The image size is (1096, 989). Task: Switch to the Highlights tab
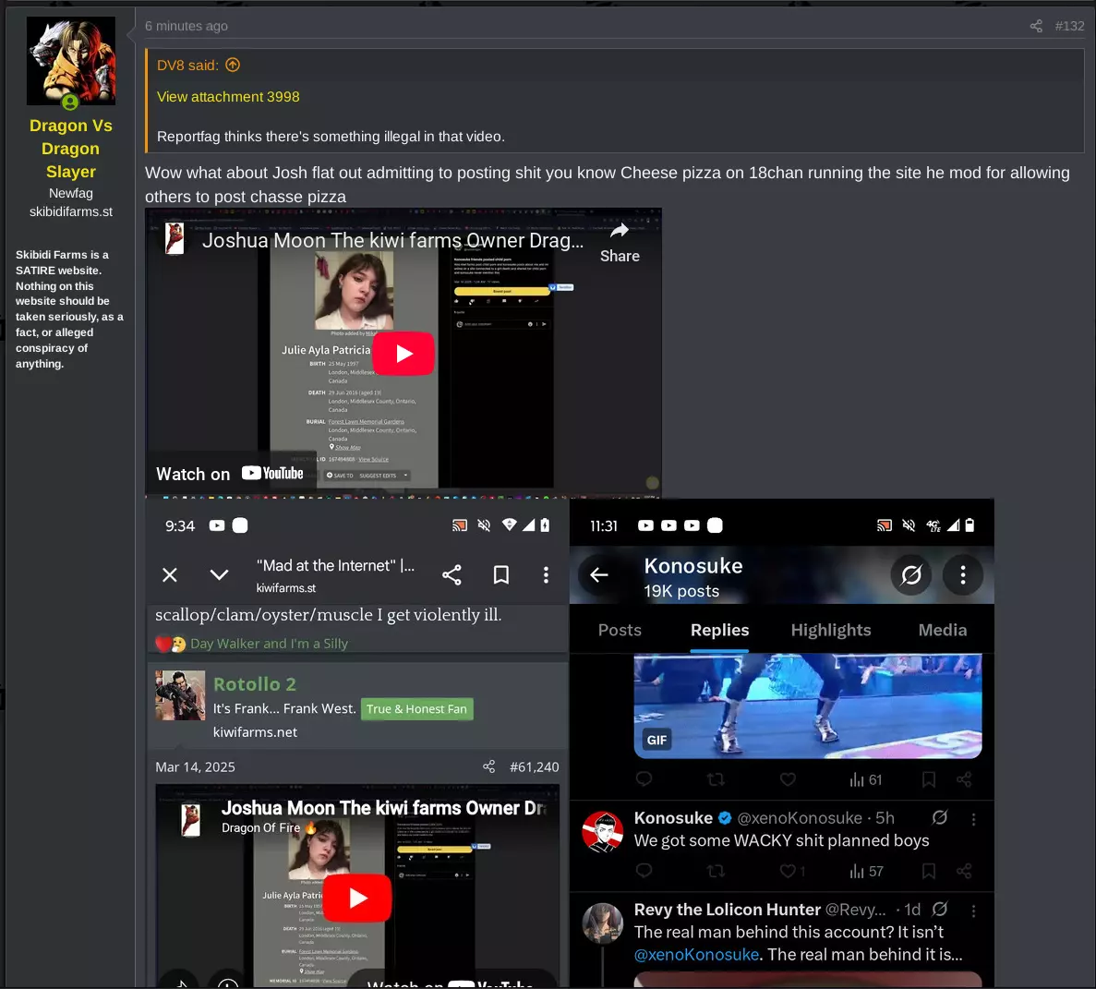(x=830, y=630)
